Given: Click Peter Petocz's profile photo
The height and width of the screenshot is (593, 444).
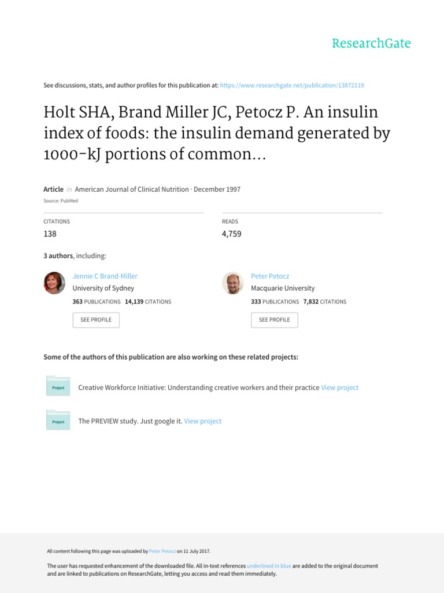Looking at the screenshot, I should 232,283.
